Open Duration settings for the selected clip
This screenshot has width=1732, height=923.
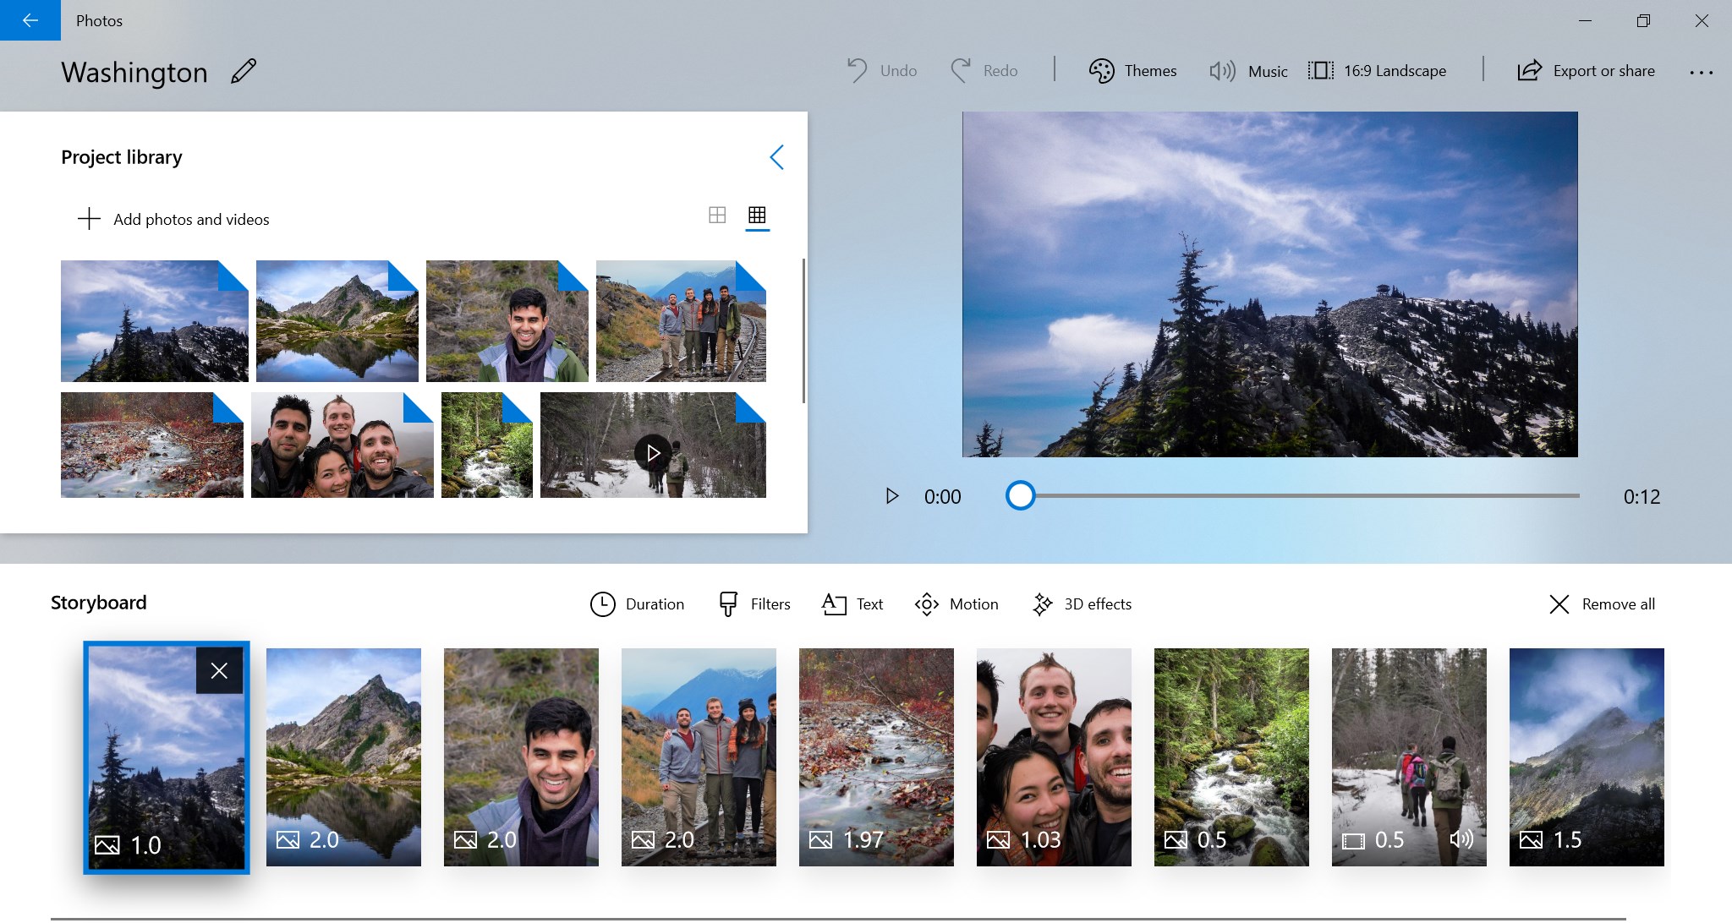coord(637,603)
